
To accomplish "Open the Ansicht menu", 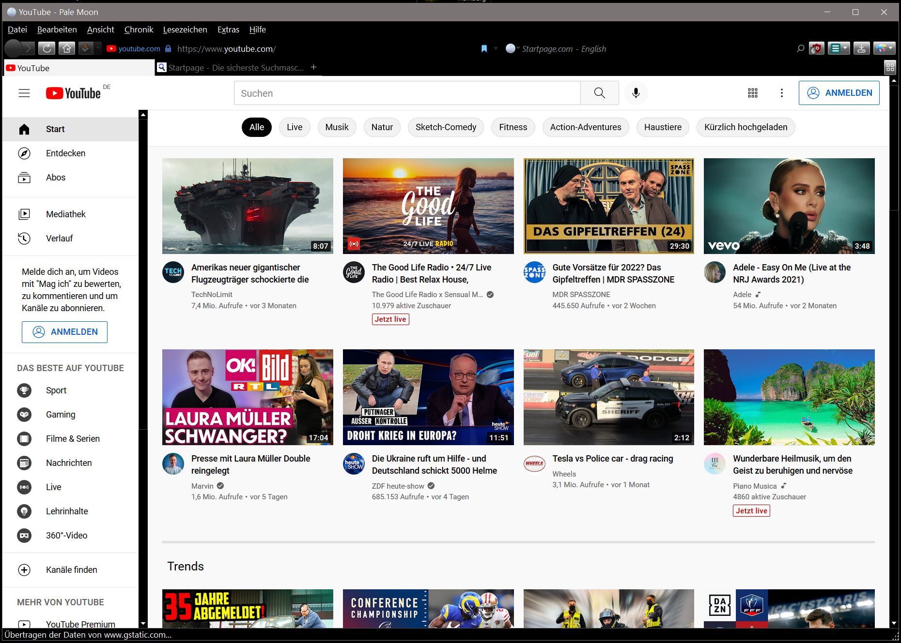I will pyautogui.click(x=101, y=30).
